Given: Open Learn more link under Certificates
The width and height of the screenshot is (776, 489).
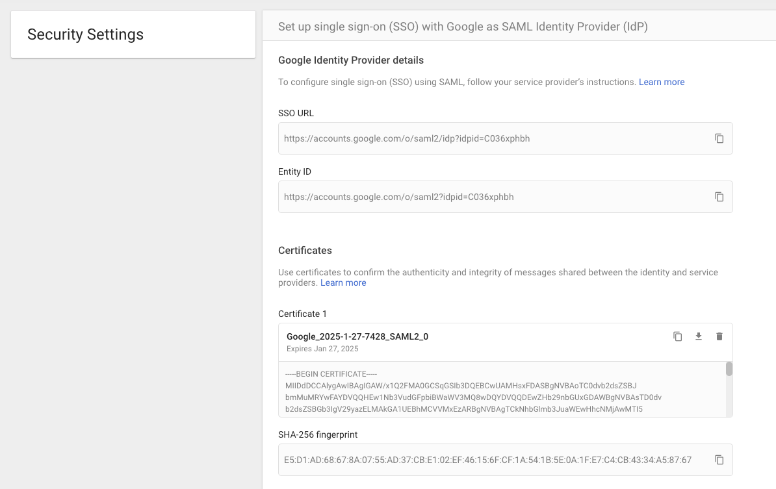Looking at the screenshot, I should point(343,283).
